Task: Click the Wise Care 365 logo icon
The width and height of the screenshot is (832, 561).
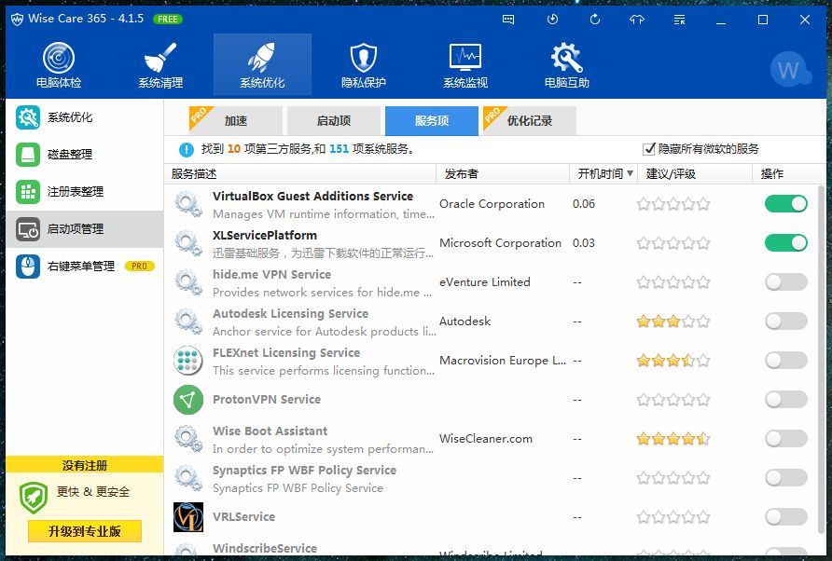Action: (17, 19)
